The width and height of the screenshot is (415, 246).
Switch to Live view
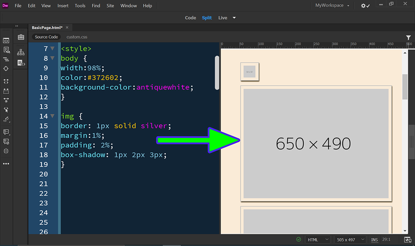[222, 18]
